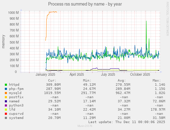This screenshot has width=170, height=130.
Task: Select the cwpsrvd legend label
Action: point(16,114)
